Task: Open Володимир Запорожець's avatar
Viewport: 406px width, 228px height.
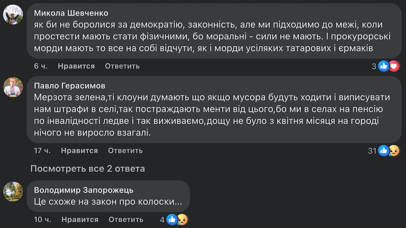Action: (13, 191)
